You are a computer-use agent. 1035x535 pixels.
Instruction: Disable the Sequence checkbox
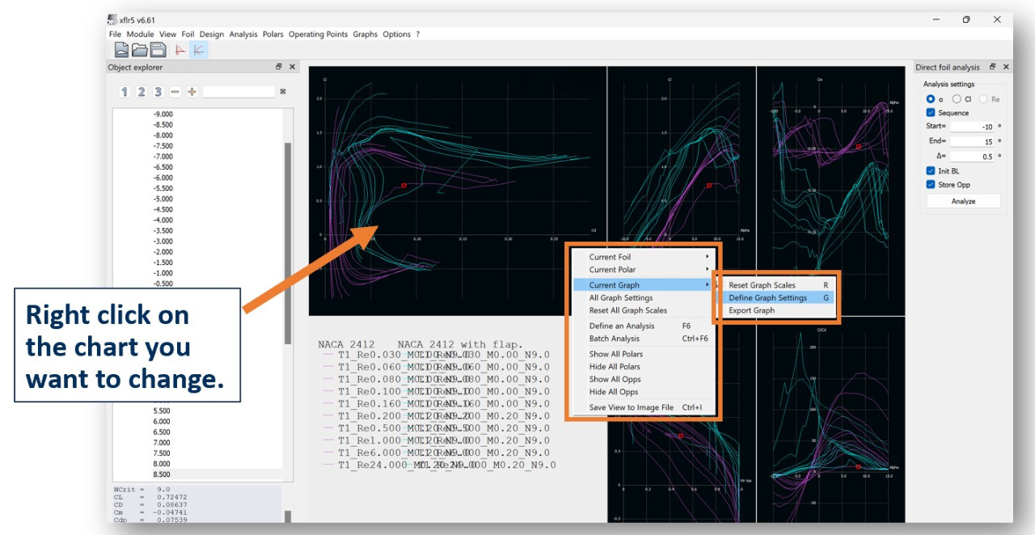pyautogui.click(x=931, y=113)
